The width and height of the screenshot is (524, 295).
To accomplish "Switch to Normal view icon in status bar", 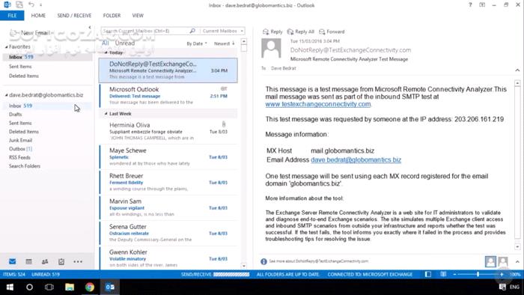I will [428, 274].
